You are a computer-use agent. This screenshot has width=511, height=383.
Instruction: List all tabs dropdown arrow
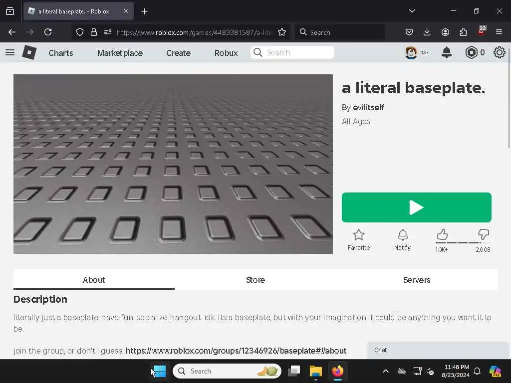click(x=412, y=11)
